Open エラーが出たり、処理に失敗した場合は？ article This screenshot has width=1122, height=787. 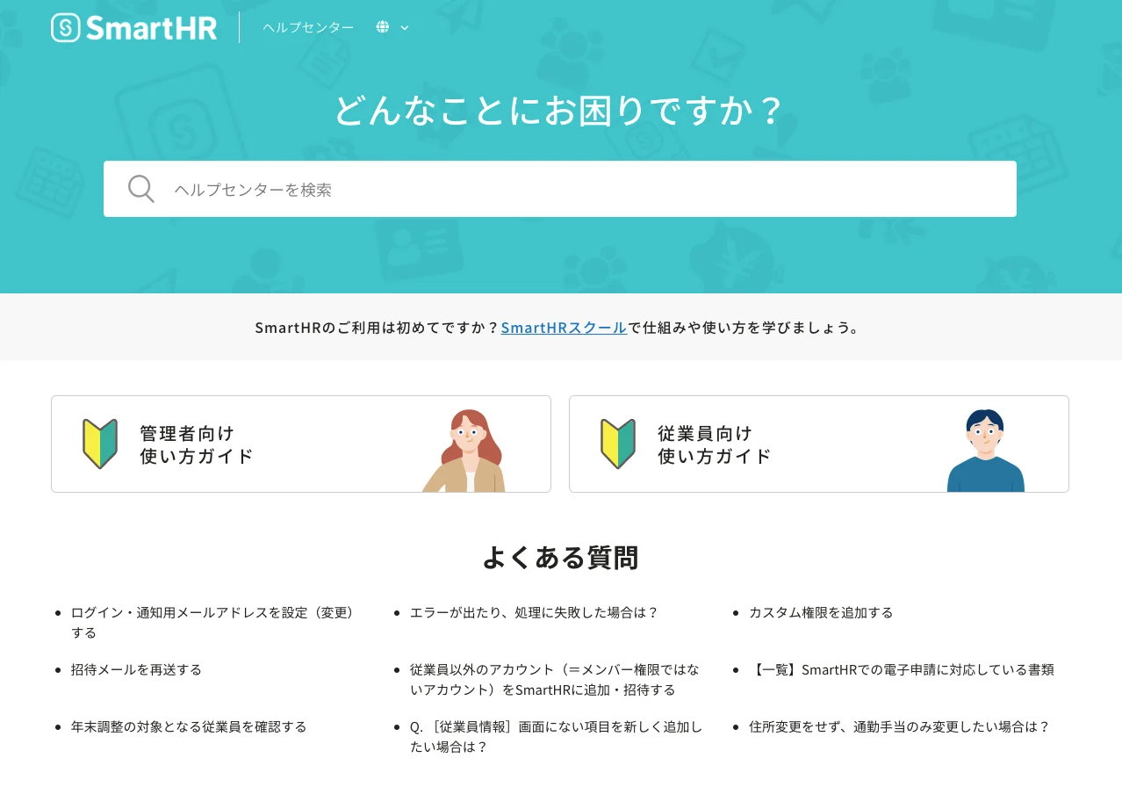[x=534, y=612]
